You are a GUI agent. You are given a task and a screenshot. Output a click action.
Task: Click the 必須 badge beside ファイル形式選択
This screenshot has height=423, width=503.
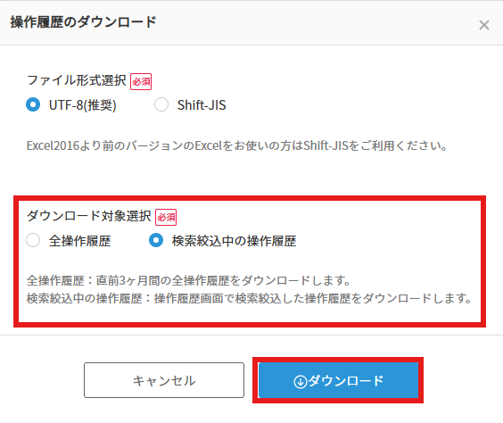click(141, 81)
